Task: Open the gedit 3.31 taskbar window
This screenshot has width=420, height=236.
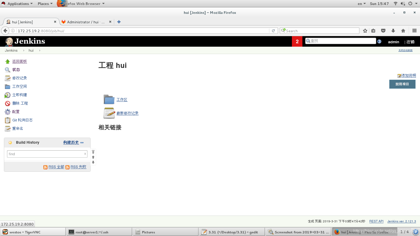Action: [x=232, y=232]
